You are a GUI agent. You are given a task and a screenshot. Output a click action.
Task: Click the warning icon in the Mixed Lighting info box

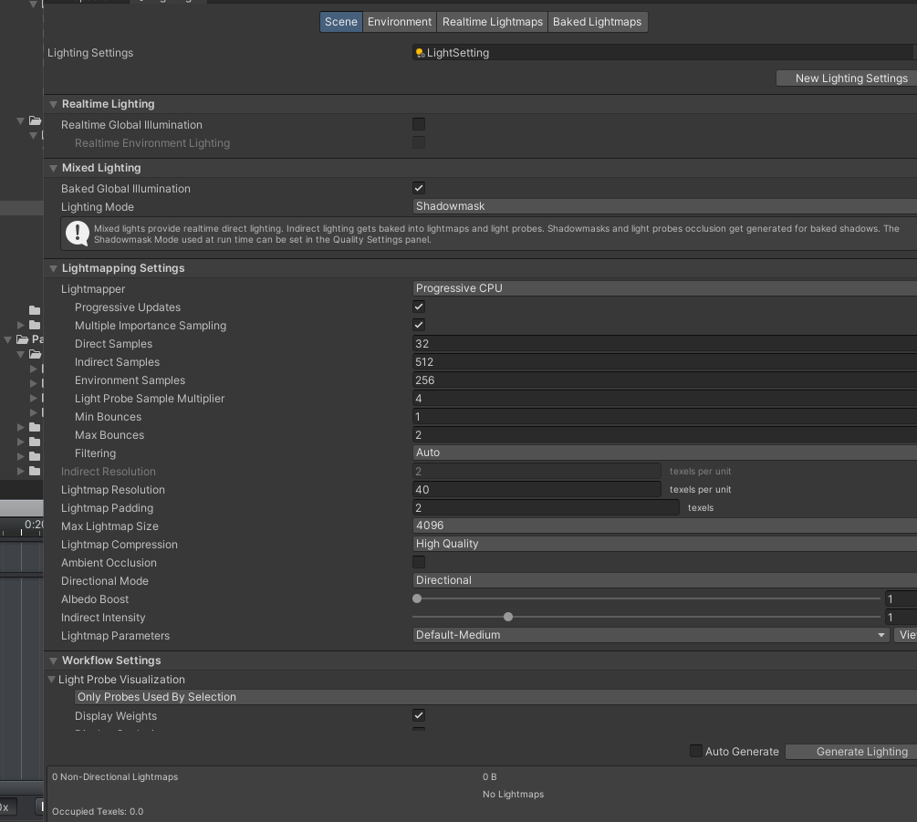tap(78, 234)
